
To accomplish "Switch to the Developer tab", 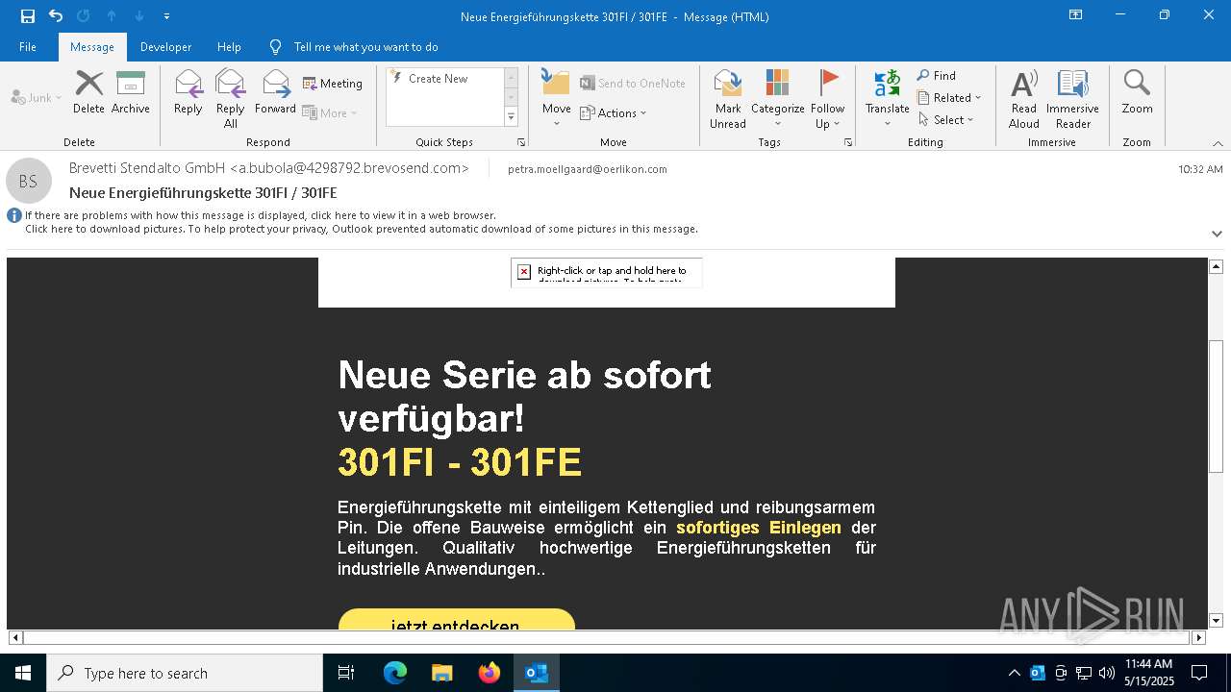I will (x=165, y=47).
